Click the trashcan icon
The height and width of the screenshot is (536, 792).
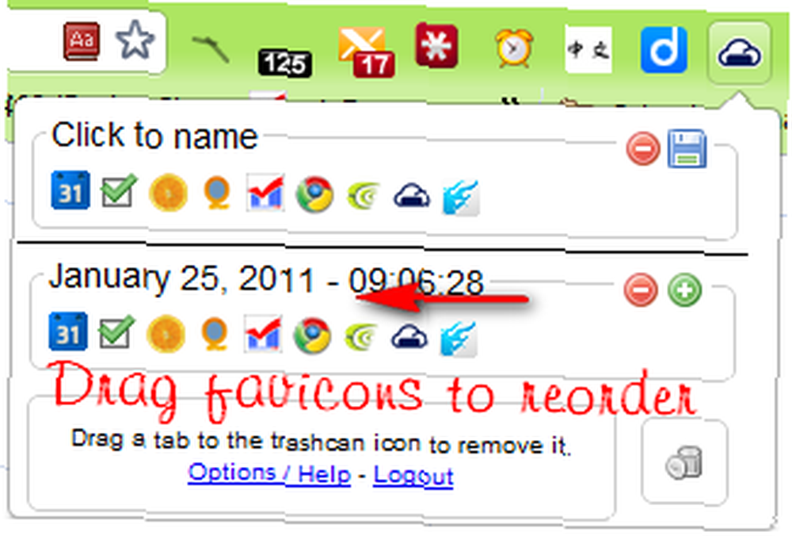coord(684,462)
